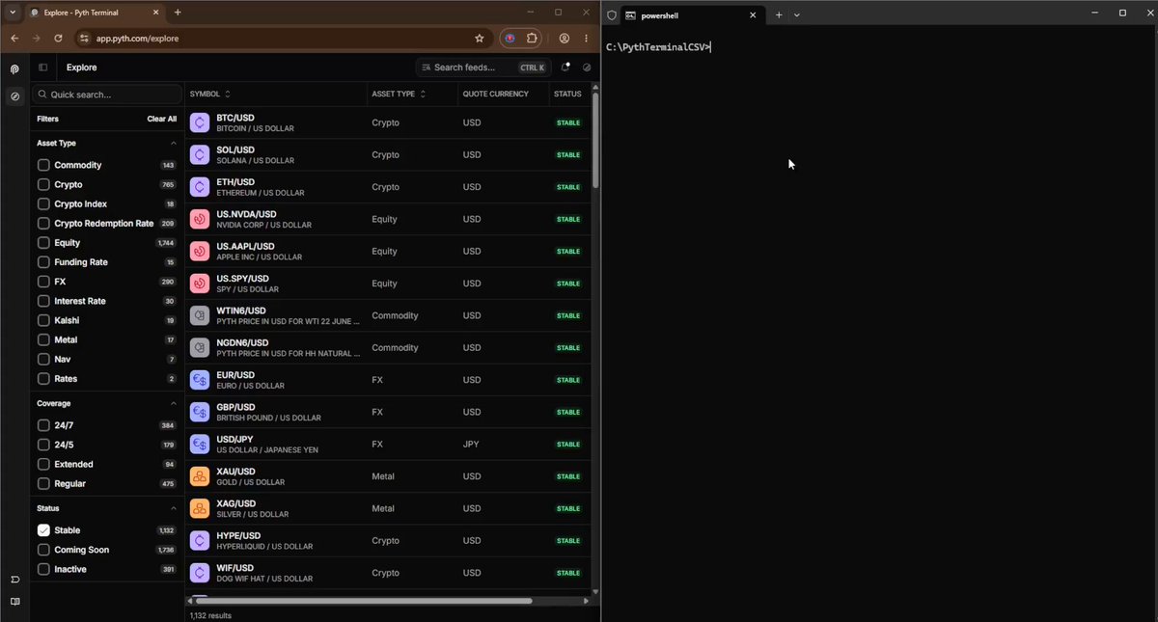Check the Crypto asset type filter

click(43, 184)
